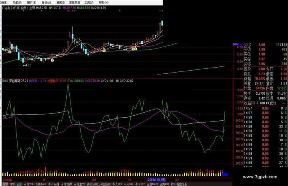This screenshot has height=186, width=288.
Task: Open the 资讯(I) menu
Action: pyautogui.click(x=60, y=3)
